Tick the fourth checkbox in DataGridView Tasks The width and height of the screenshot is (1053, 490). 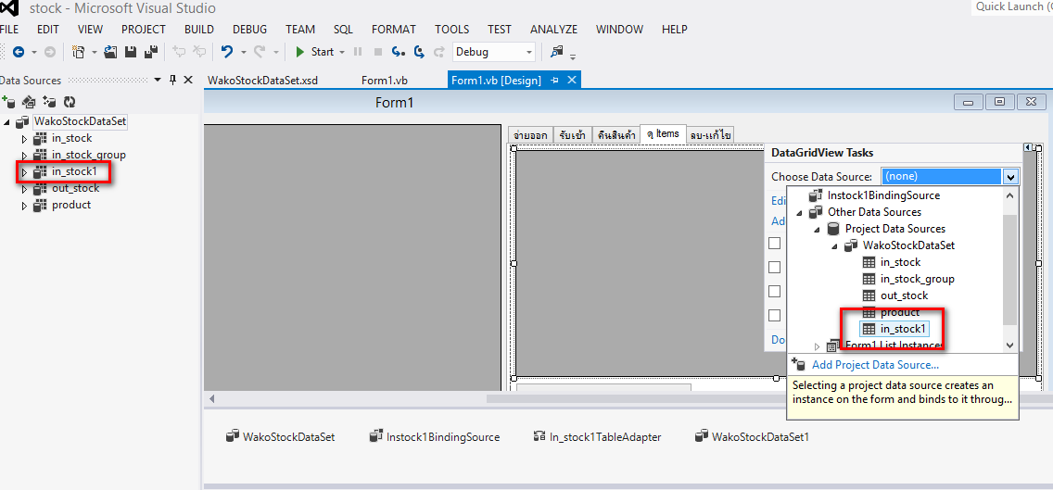point(774,316)
